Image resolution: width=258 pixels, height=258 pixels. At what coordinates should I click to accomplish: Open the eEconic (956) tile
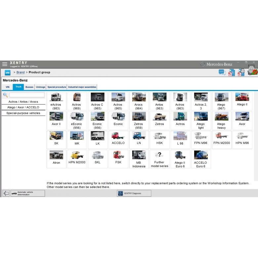[x=77, y=121]
